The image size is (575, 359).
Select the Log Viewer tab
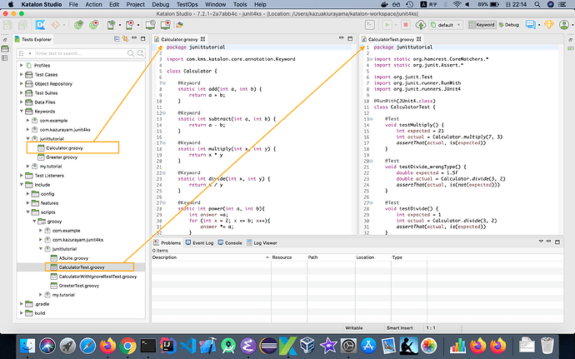(267, 242)
